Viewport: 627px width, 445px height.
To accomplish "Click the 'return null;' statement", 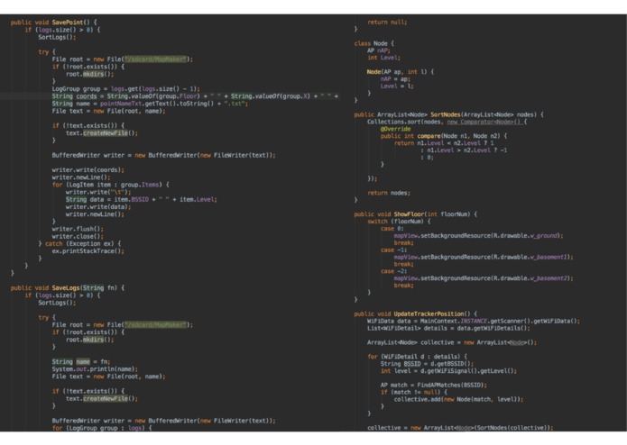I will [387, 23].
